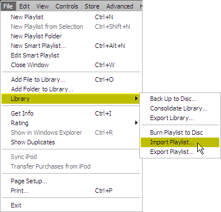The image size is (221, 212).
Task: Choose Export Library entry
Action: (x=180, y=118)
